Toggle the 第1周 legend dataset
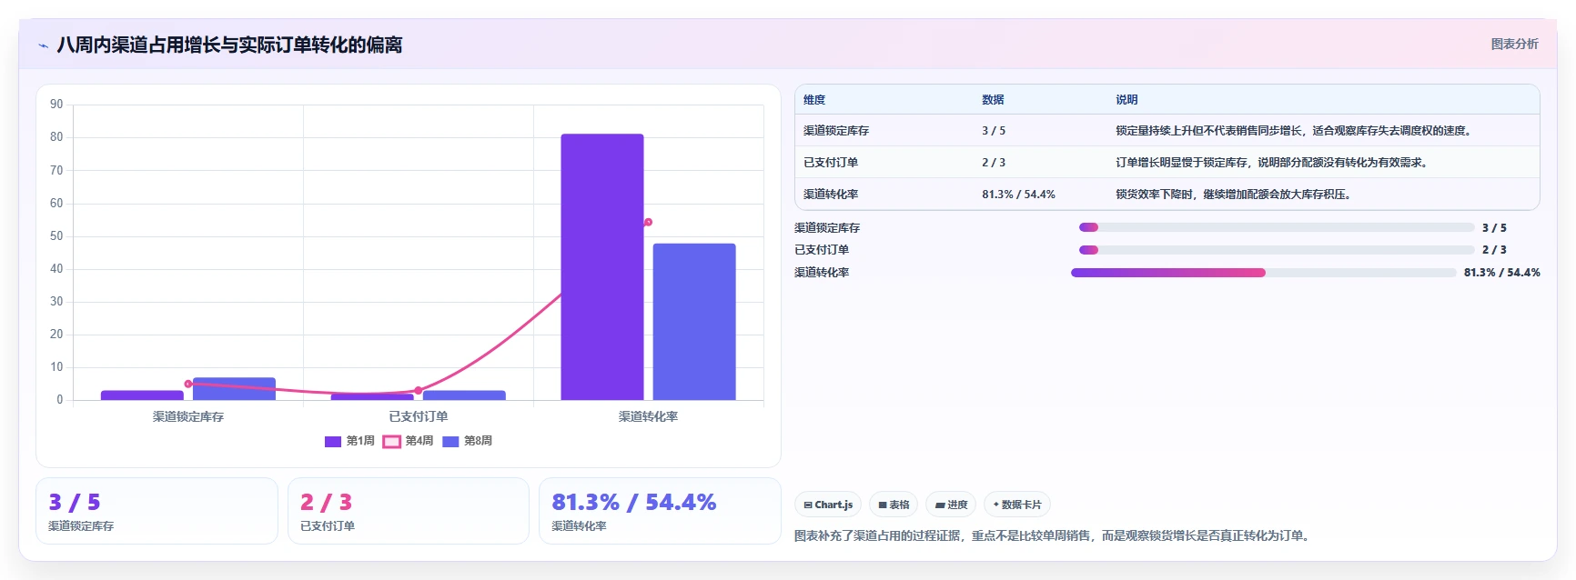Screen dimensions: 1576x580 point(349,441)
